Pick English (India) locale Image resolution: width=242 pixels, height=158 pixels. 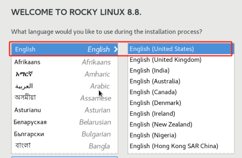[x=181, y=70]
